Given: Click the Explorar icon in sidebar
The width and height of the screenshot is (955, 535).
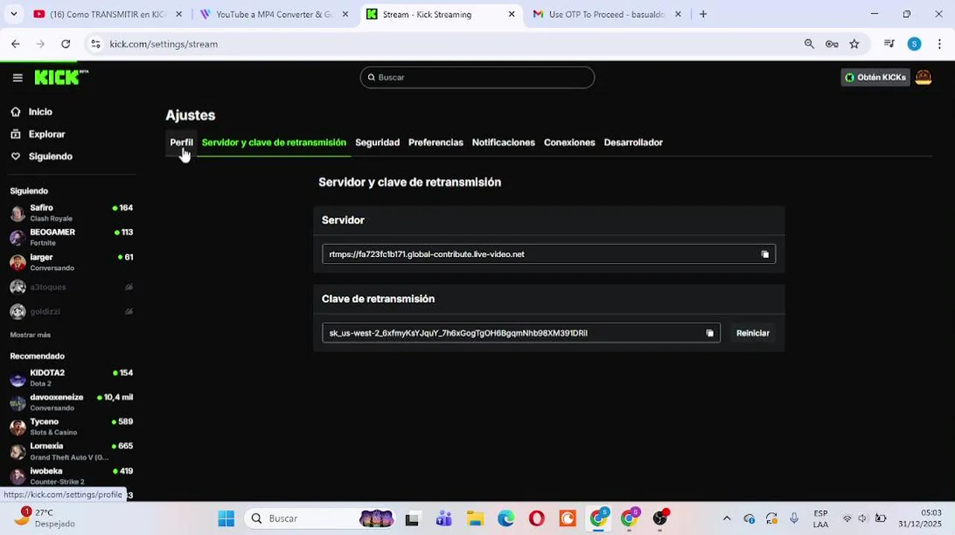Looking at the screenshot, I should 16,134.
